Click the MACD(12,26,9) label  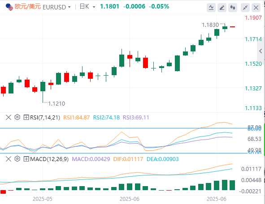(x=49, y=159)
